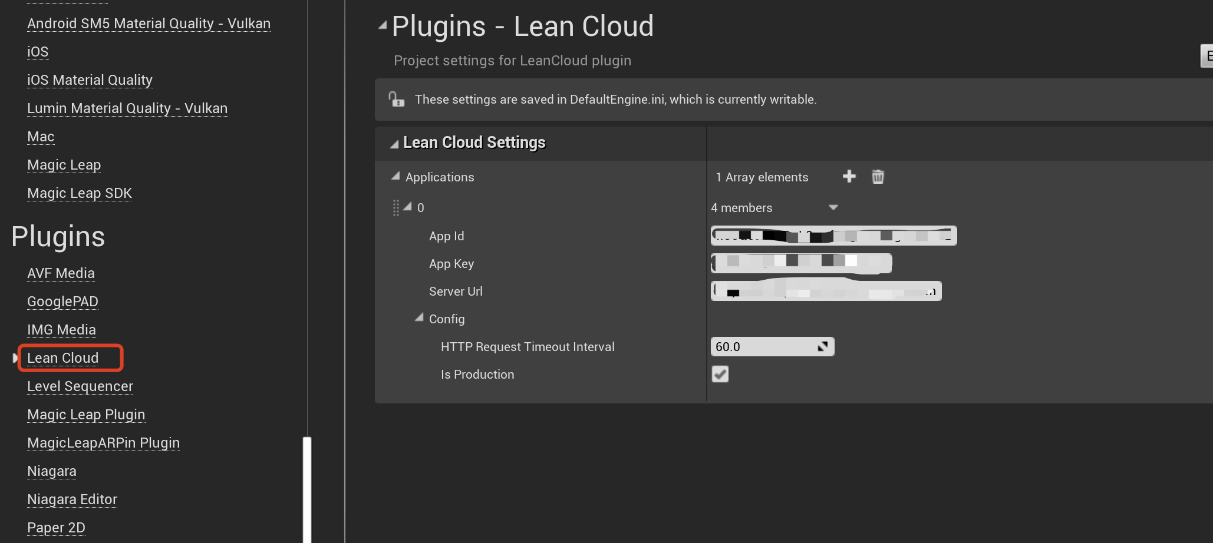Open the Lean Cloud plugin settings
This screenshot has width=1213, height=543.
click(x=63, y=358)
